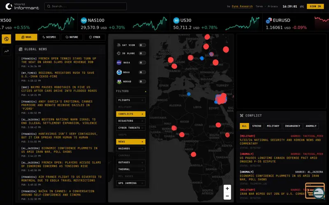Viewport: 329px width, 205px height.
Task: Click the Search input field
Action: tap(86, 6)
